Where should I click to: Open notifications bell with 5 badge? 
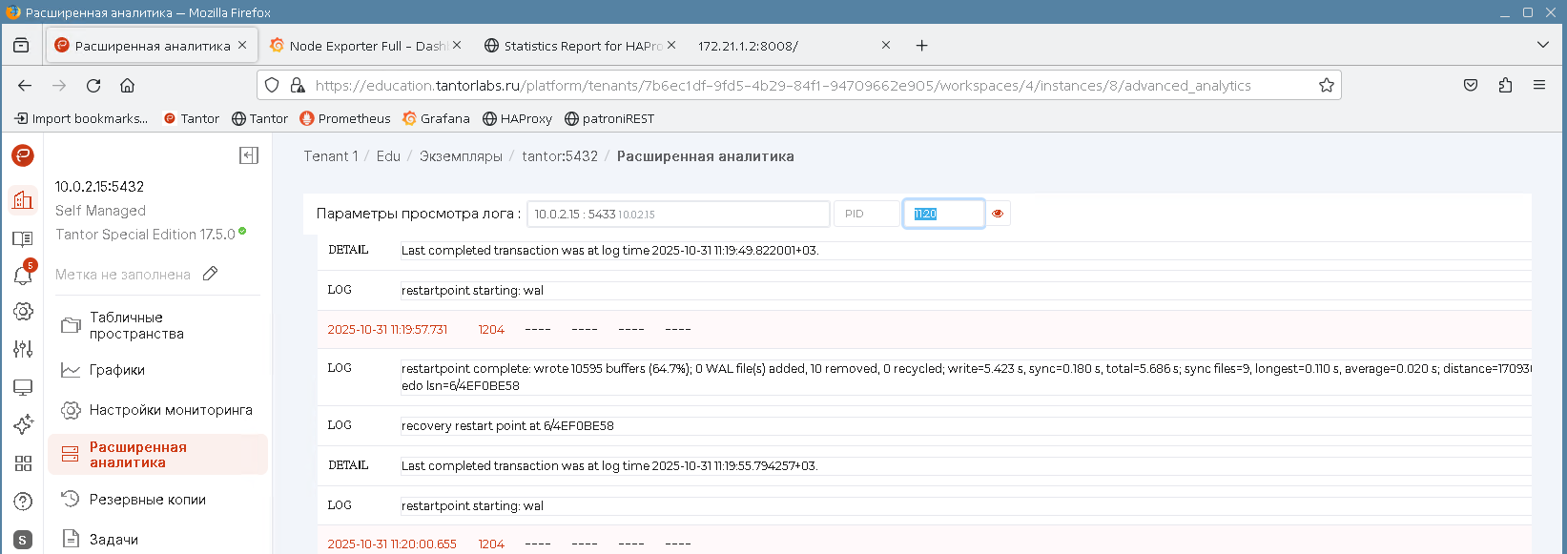click(x=23, y=275)
